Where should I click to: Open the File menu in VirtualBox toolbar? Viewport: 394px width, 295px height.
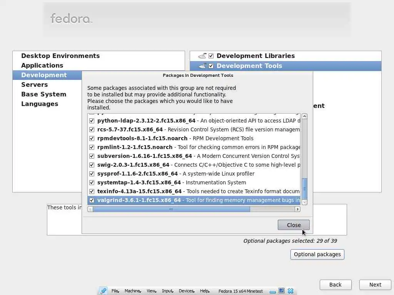click(x=115, y=291)
